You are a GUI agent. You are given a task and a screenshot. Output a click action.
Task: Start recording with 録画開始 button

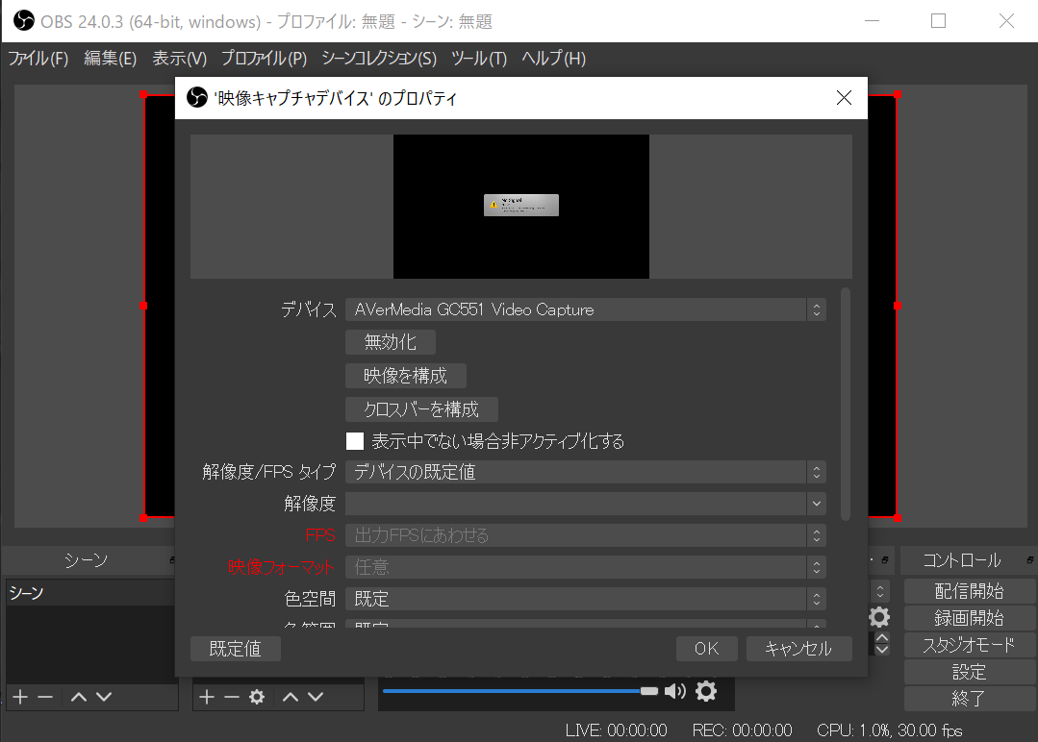point(969,618)
